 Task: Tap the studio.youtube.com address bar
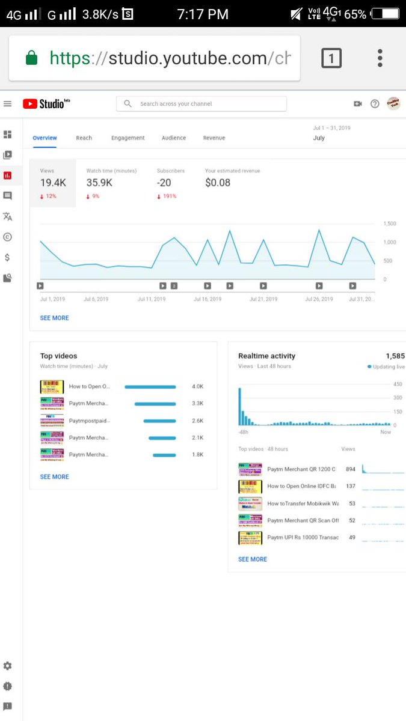pyautogui.click(x=155, y=58)
